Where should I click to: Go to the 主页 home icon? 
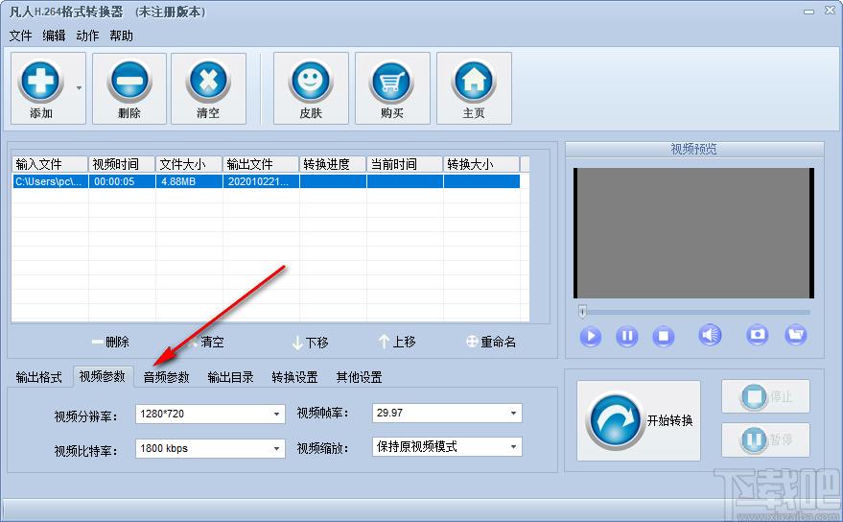(x=474, y=82)
